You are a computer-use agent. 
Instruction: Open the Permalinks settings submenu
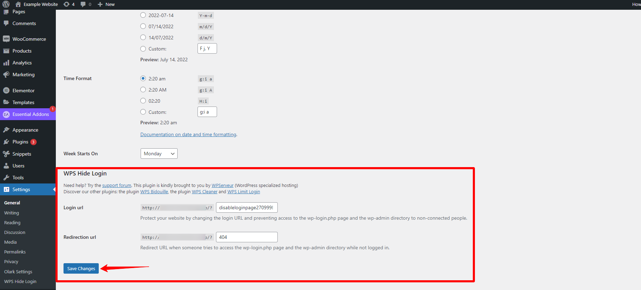click(x=15, y=252)
